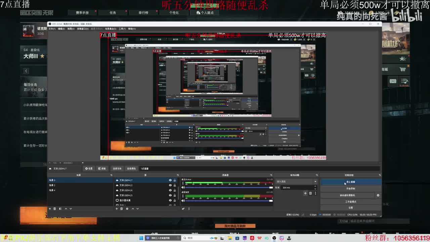
Task: Open microphone/Aux channel options dots
Action: 183,184
